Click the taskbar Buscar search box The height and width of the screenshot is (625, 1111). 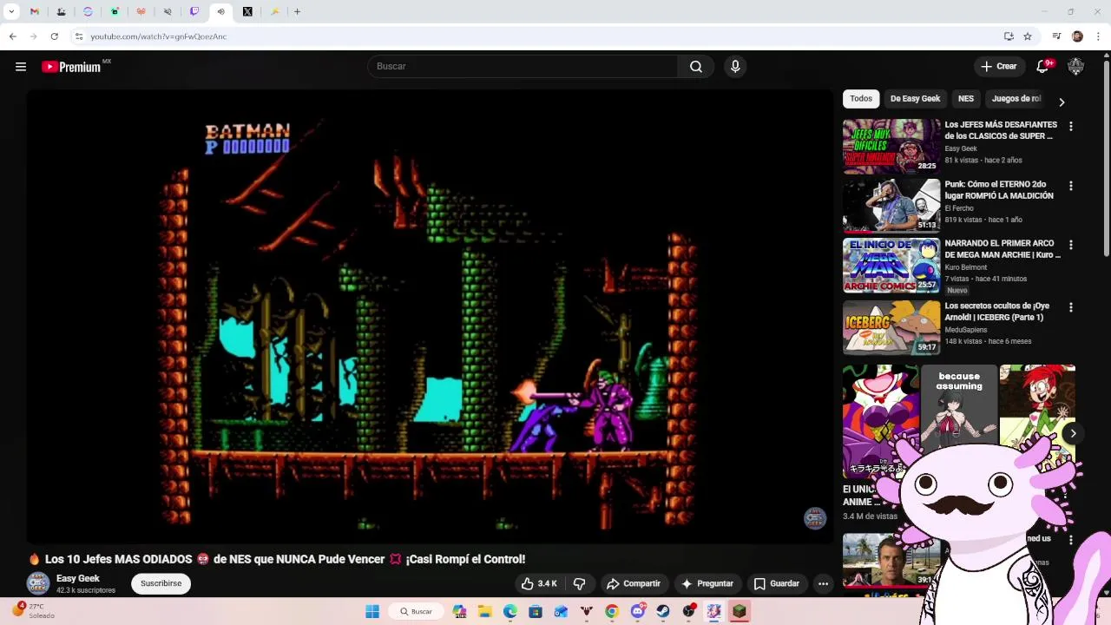[x=416, y=611]
